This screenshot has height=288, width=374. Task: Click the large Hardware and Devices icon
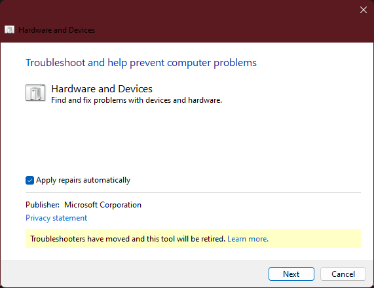click(35, 93)
